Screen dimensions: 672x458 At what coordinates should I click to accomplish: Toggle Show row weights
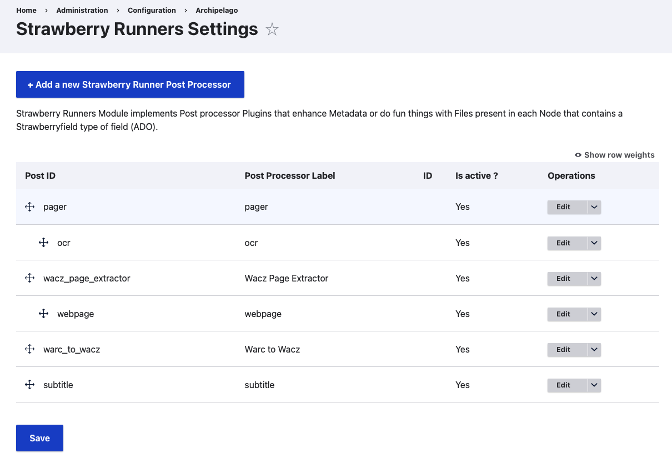click(x=615, y=155)
